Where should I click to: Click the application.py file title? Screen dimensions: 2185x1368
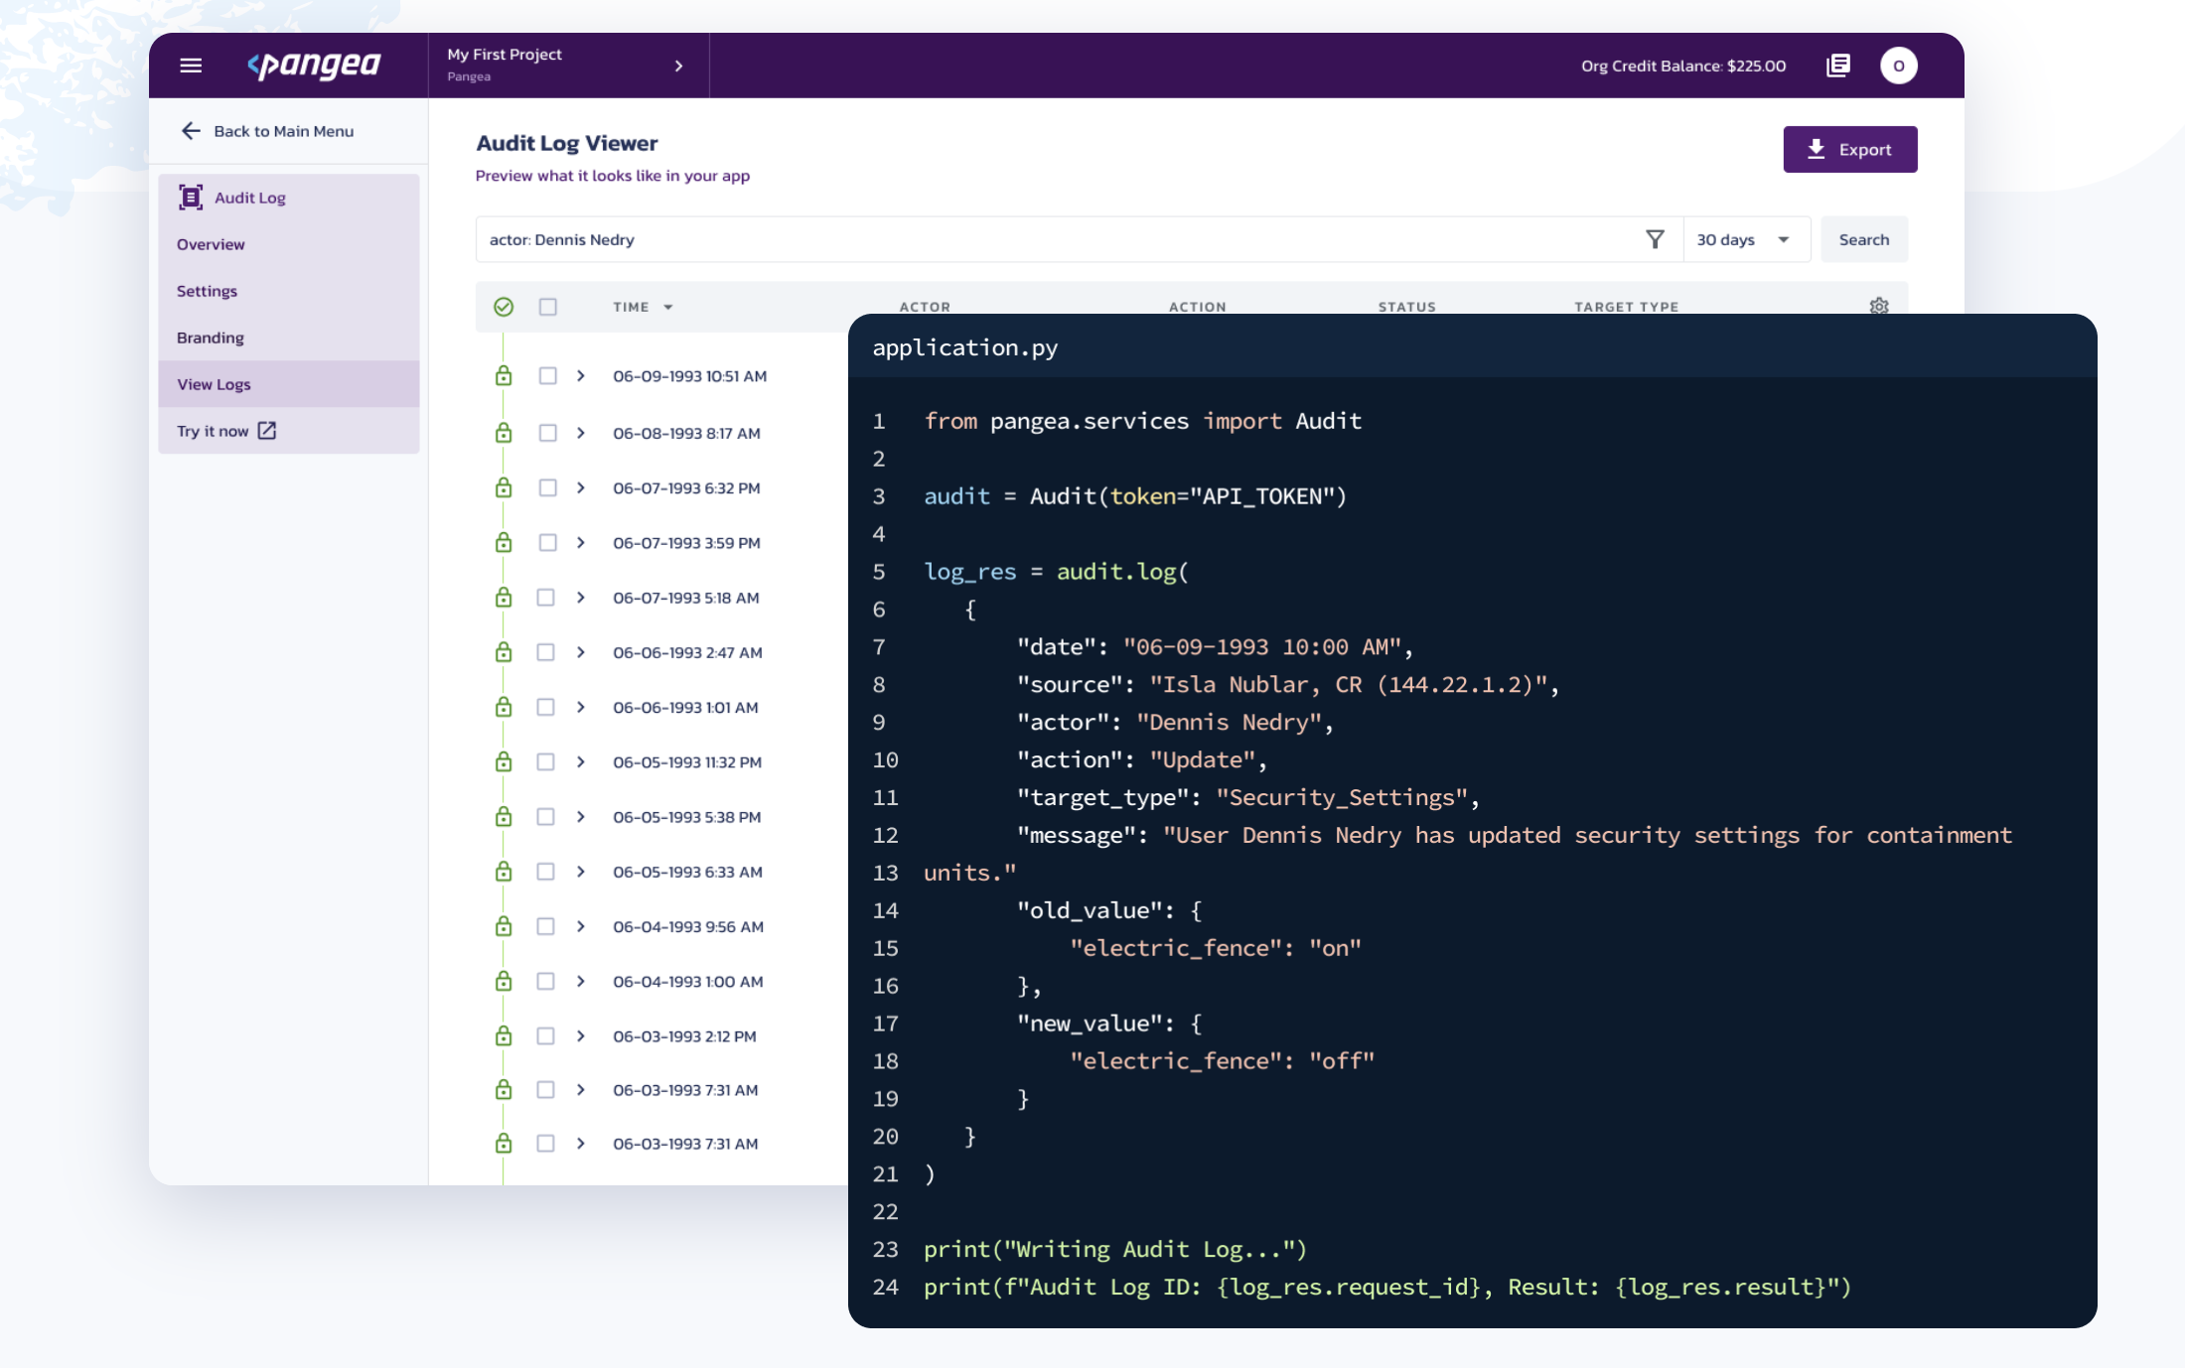(x=964, y=347)
